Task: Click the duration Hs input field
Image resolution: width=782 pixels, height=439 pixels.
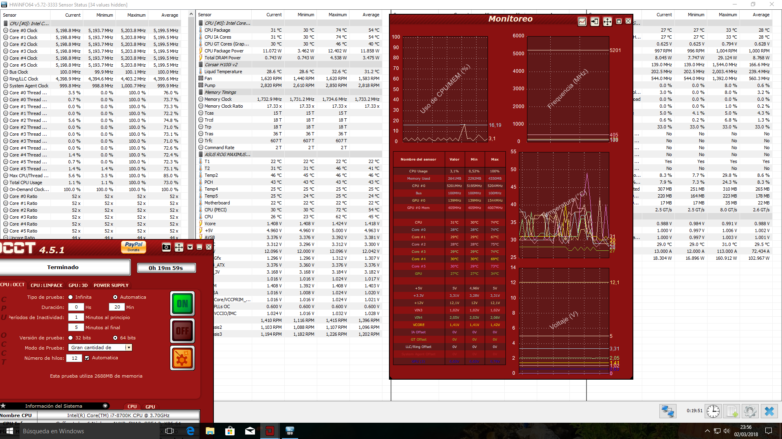Action: pos(76,307)
